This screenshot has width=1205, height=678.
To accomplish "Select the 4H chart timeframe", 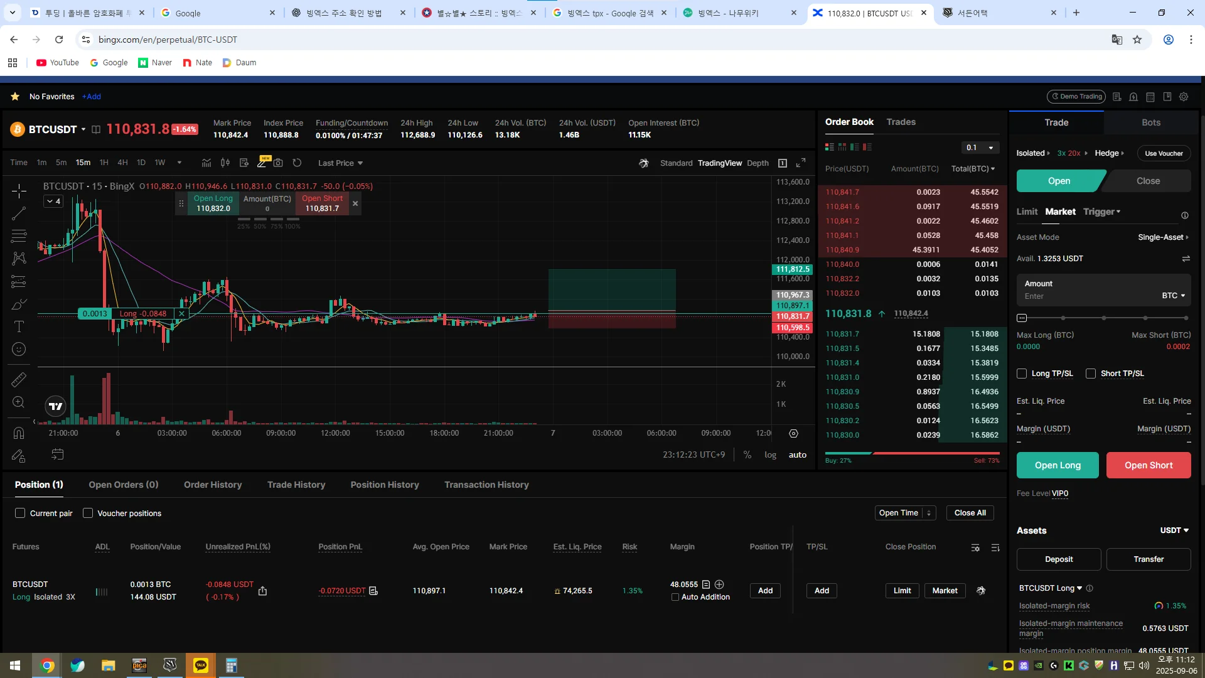I will (x=122, y=163).
